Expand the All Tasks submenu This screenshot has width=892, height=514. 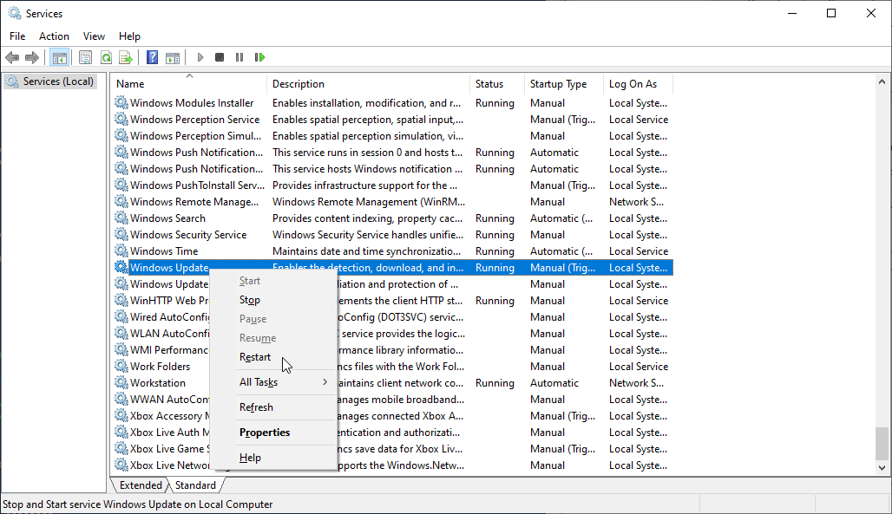(x=273, y=382)
